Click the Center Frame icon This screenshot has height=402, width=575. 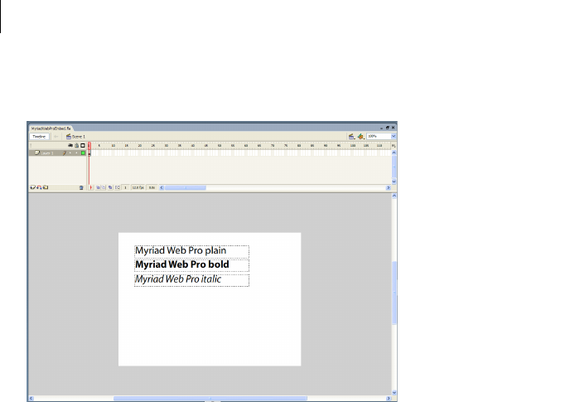91,187
